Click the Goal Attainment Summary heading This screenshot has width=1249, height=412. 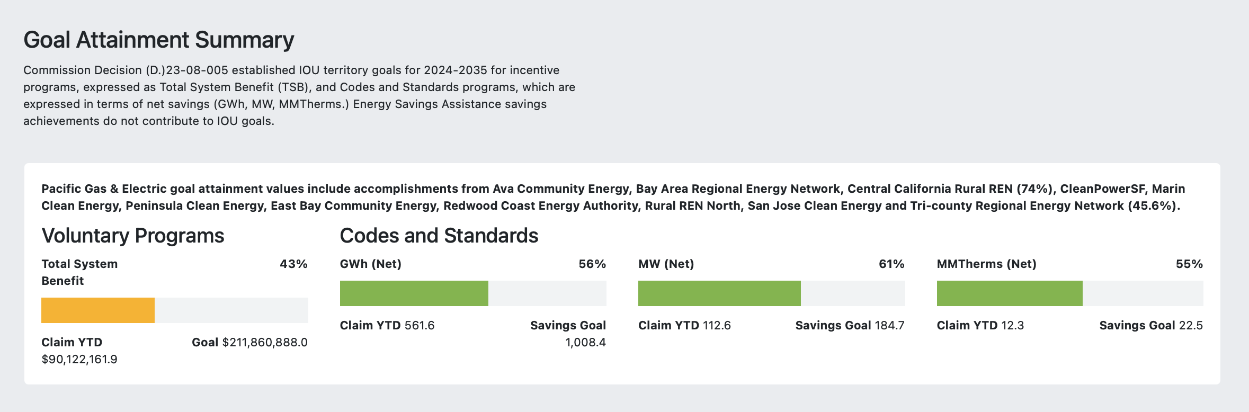coord(158,40)
